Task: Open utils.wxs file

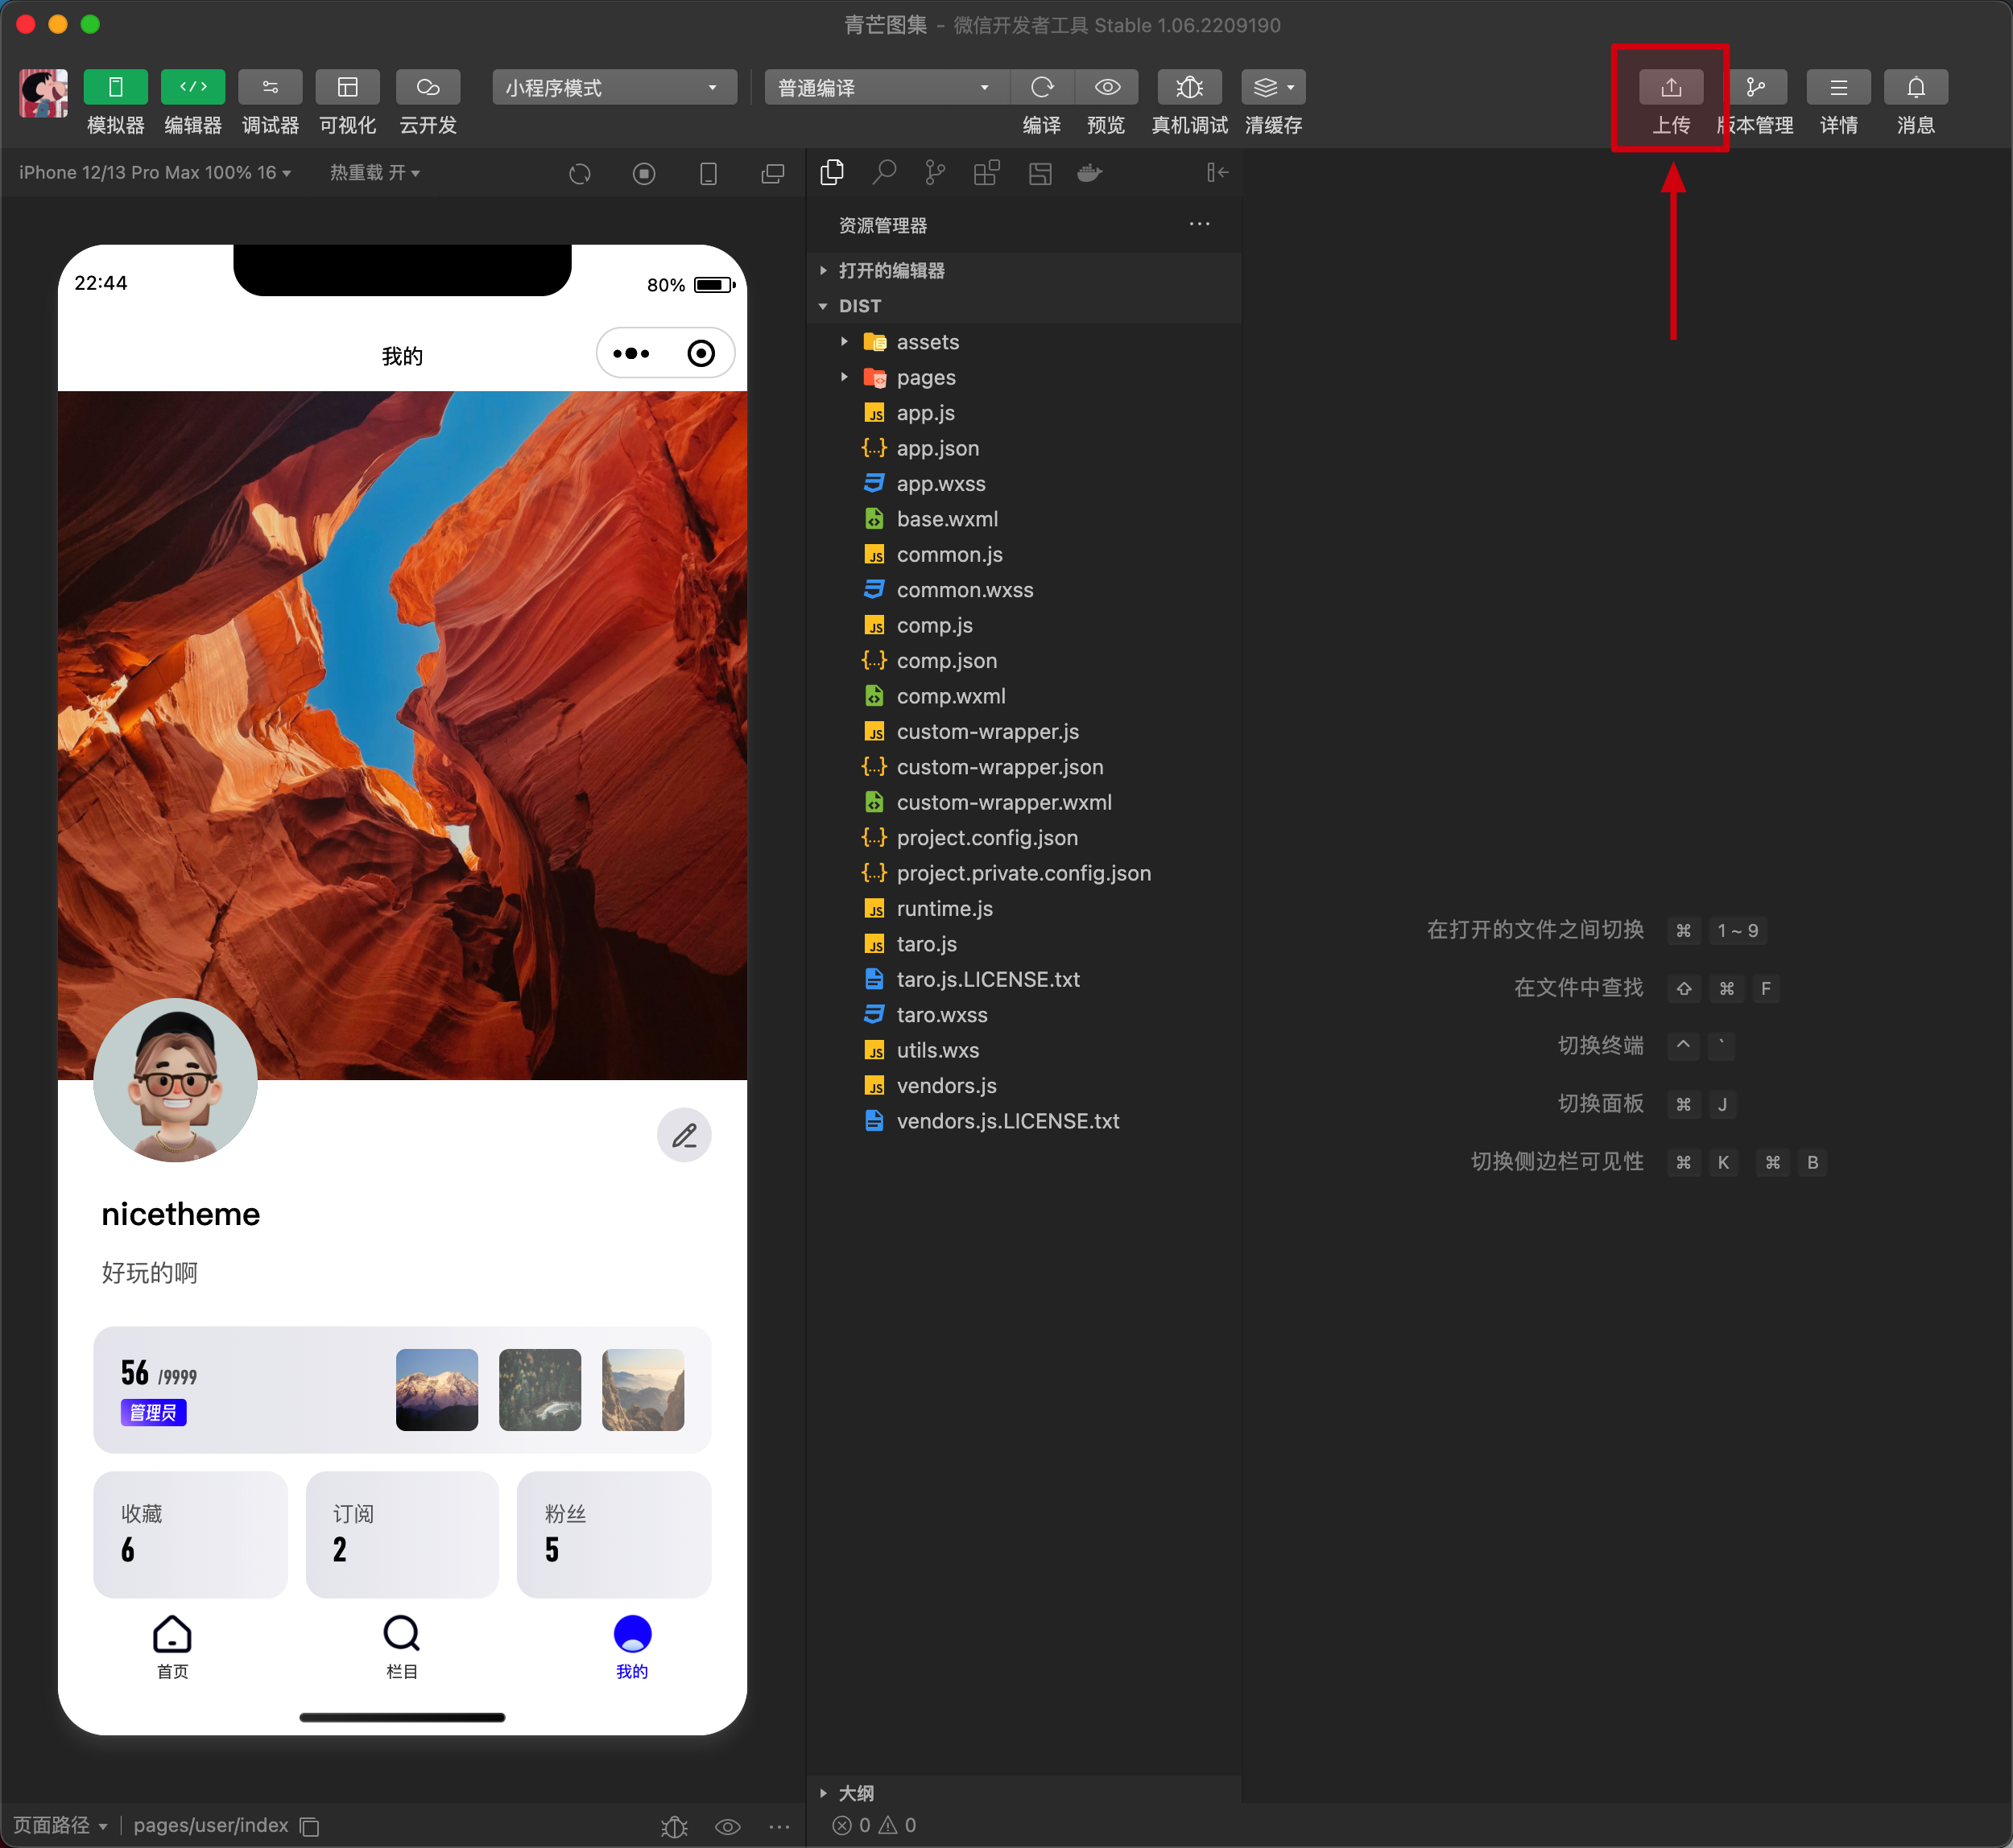Action: point(1023,1050)
